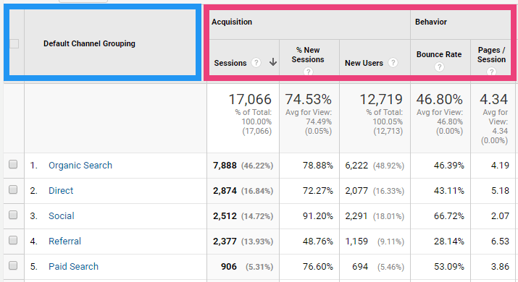
Task: Select Paid Search bounce rate 53.09%
Action: (449, 267)
